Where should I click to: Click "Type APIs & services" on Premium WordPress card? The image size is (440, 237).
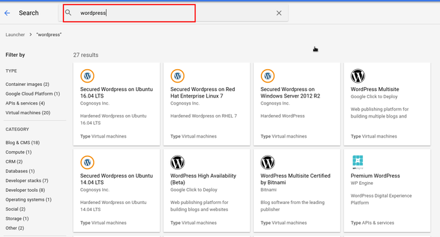tap(372, 223)
